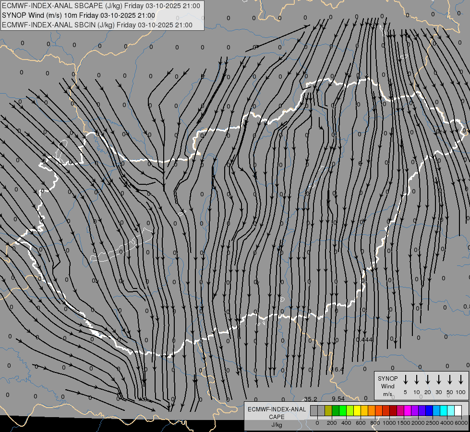Click the 0.444 value on the map

coord(364,340)
